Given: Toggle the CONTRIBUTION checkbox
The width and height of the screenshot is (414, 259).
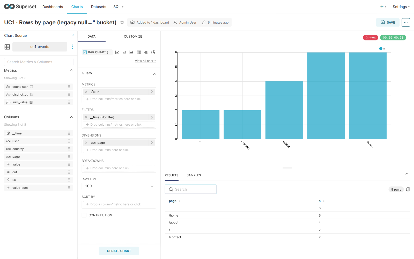Looking at the screenshot, I should click(x=84, y=215).
